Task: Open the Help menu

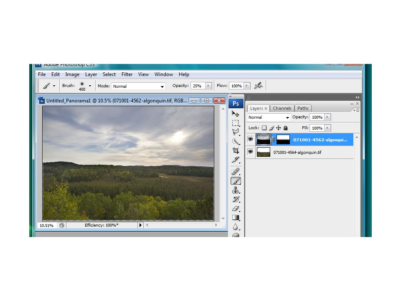Action: pyautogui.click(x=184, y=74)
